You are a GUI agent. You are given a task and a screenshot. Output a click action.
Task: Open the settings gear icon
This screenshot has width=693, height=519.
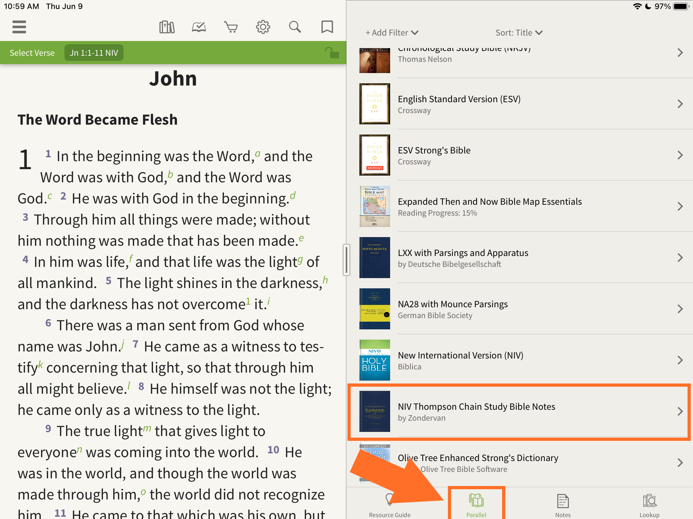pyautogui.click(x=263, y=27)
